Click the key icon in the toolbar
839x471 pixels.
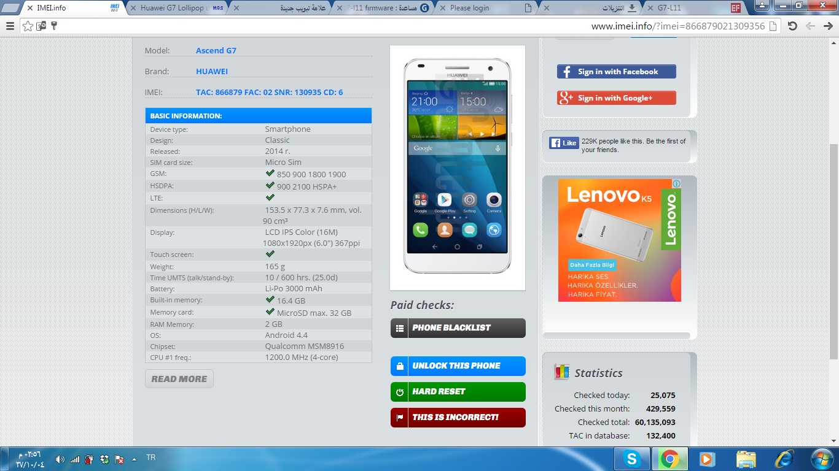[54, 26]
